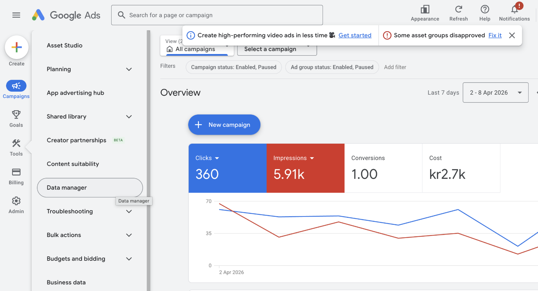Screen dimensions: 538x291
Task: Click the info icon on video ads banner
Action: (191, 35)
